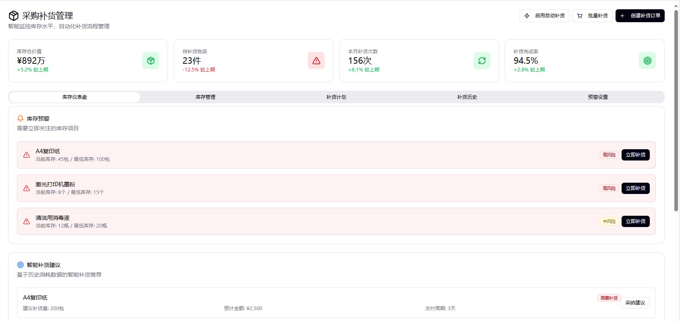The width and height of the screenshot is (680, 321).
Task: Click the green target icon in 补货完成率 card
Action: pos(647,60)
